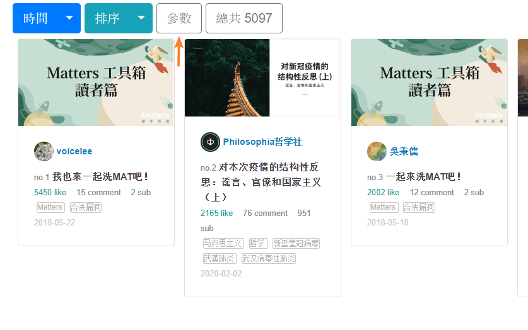Viewport: 528px width, 330px height.
Task: Open 吳秉儒 author profile link
Action: (x=404, y=151)
